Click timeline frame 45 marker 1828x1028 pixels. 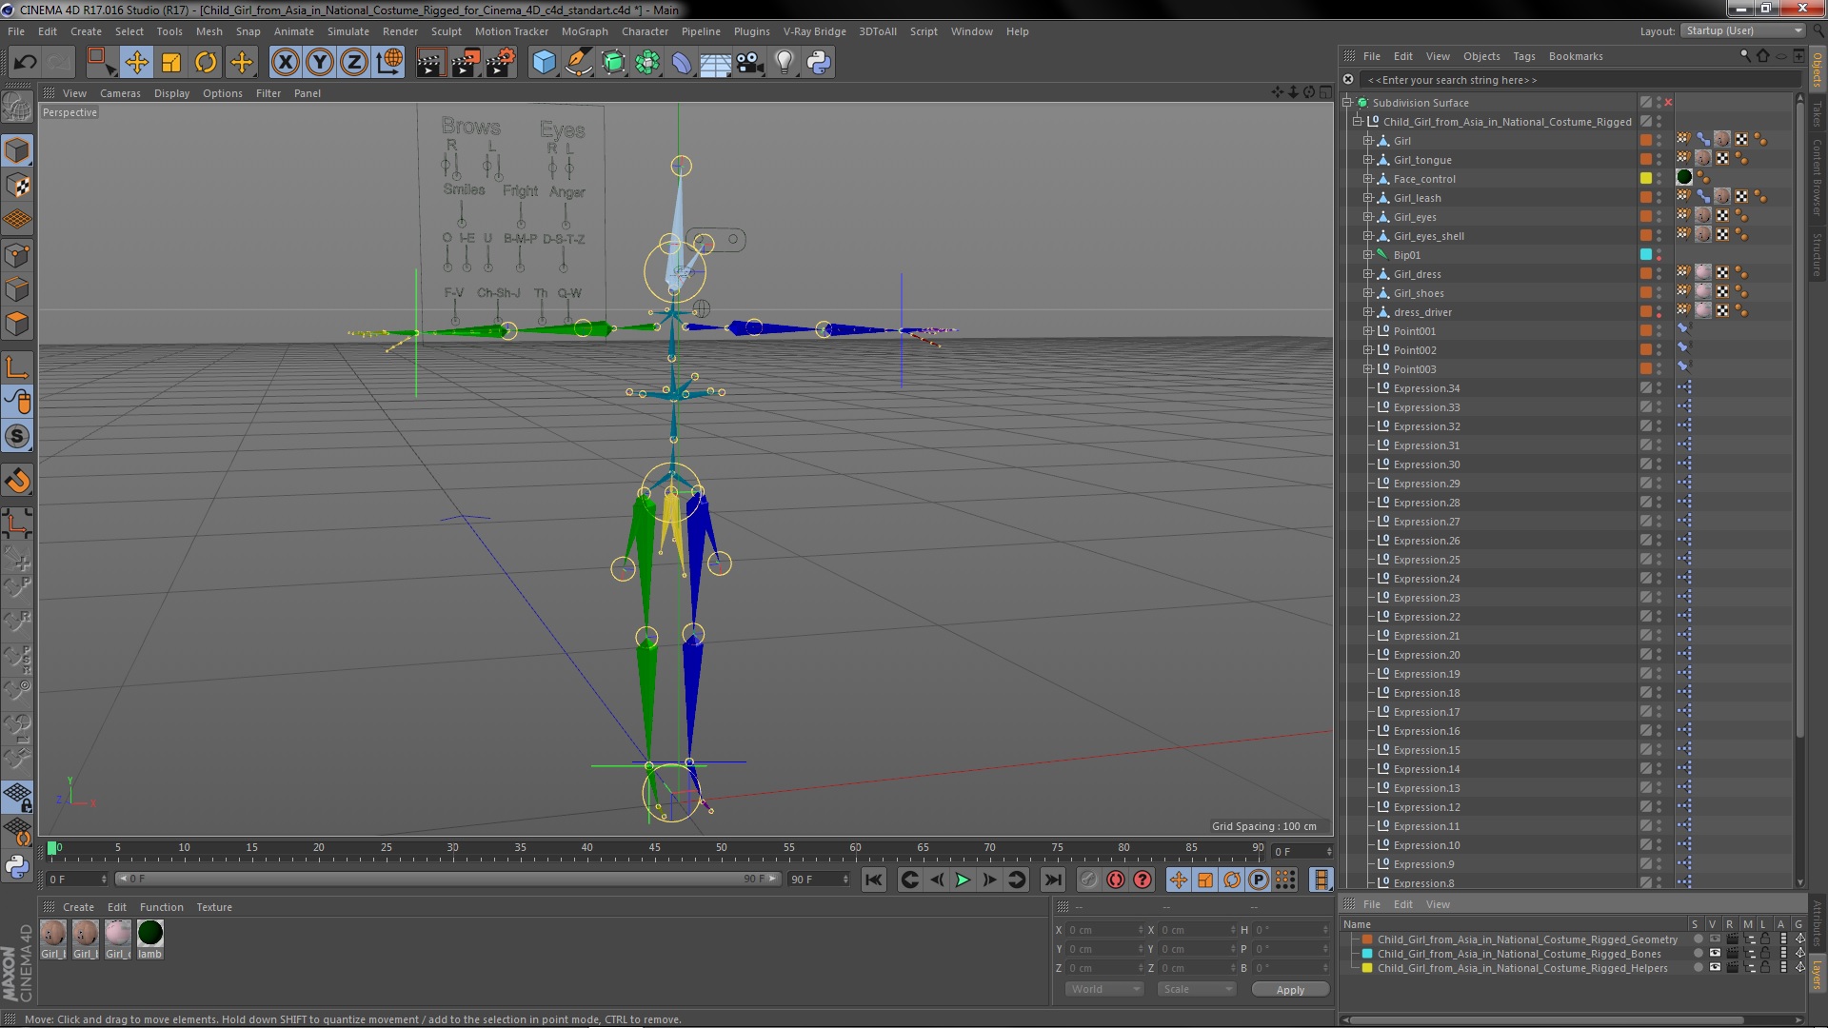(x=654, y=847)
